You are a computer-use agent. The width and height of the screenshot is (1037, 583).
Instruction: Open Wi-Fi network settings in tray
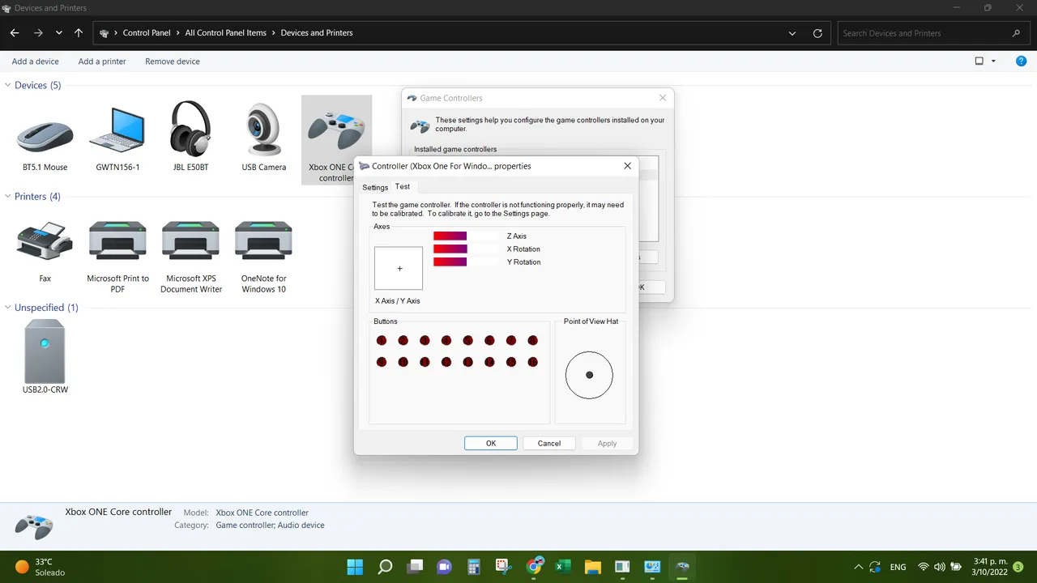[x=923, y=567]
